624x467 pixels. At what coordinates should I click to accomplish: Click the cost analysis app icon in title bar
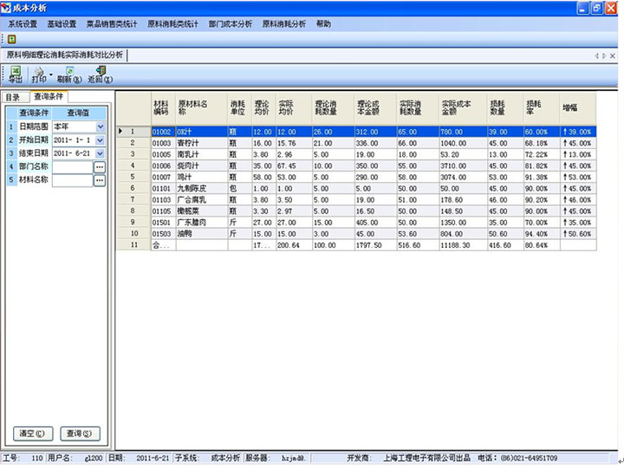6,8
